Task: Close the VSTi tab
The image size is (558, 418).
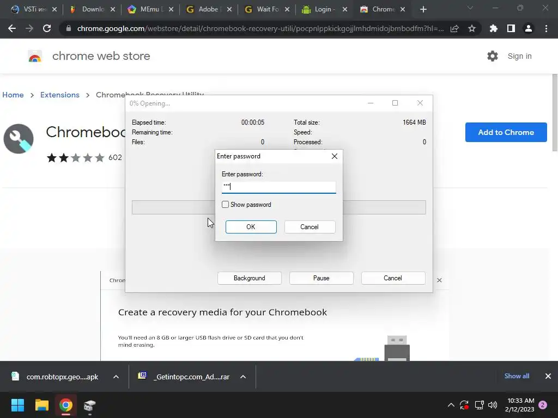Action: click(x=54, y=10)
